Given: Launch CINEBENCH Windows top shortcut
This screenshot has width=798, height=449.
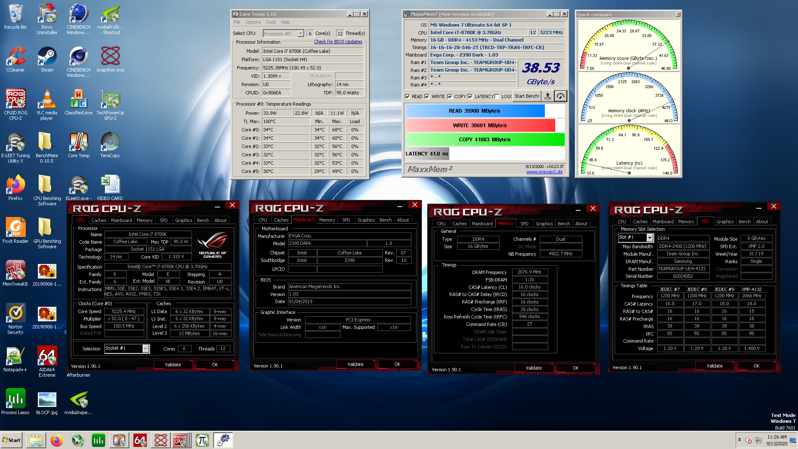Looking at the screenshot, I should tap(79, 19).
